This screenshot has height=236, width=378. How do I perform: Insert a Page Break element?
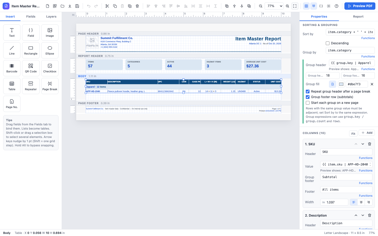50,86
